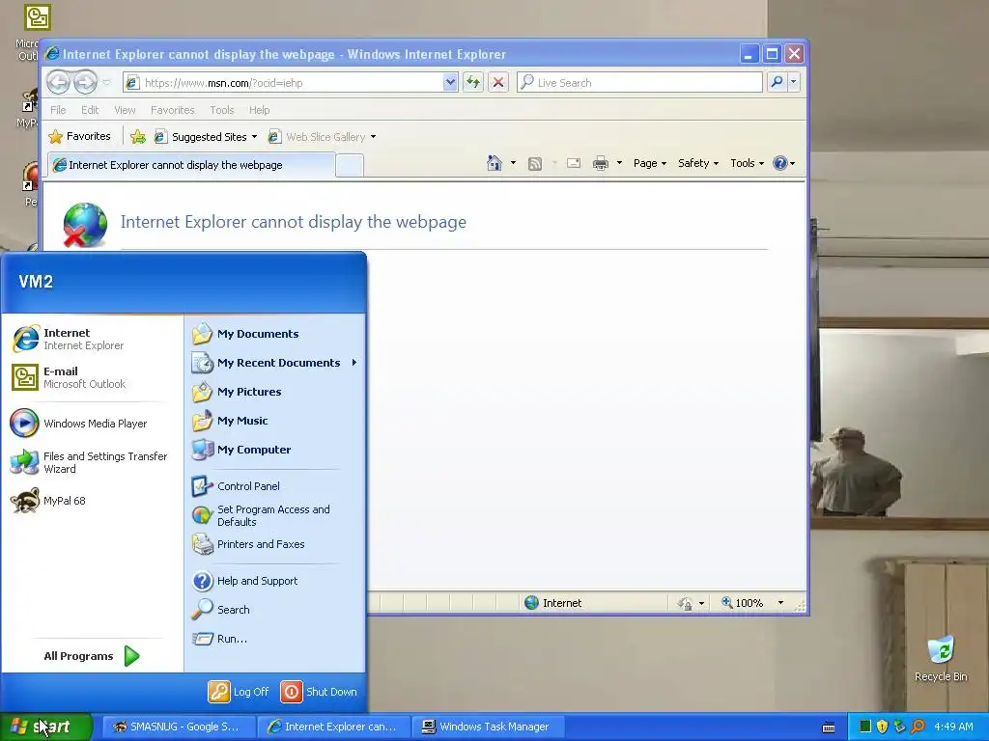This screenshot has width=989, height=741.
Task: Switch to SMASNUG Google taskbar item
Action: pyautogui.click(x=178, y=727)
